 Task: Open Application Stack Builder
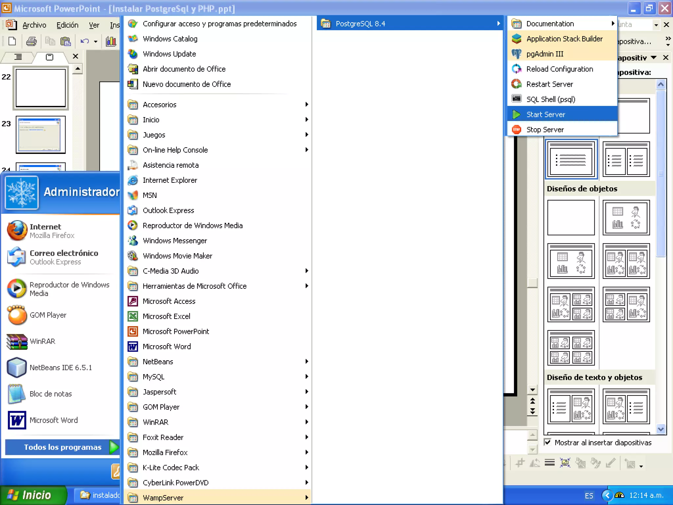[564, 39]
